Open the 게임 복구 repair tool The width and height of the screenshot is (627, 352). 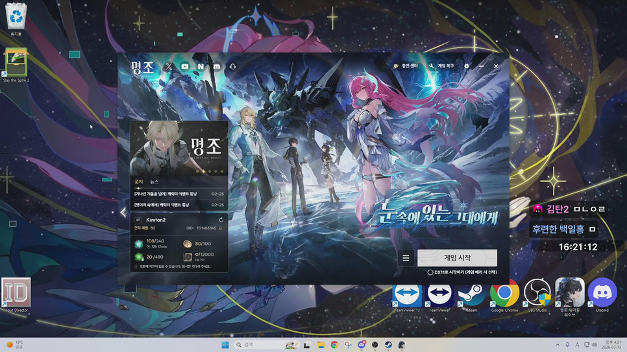click(442, 66)
